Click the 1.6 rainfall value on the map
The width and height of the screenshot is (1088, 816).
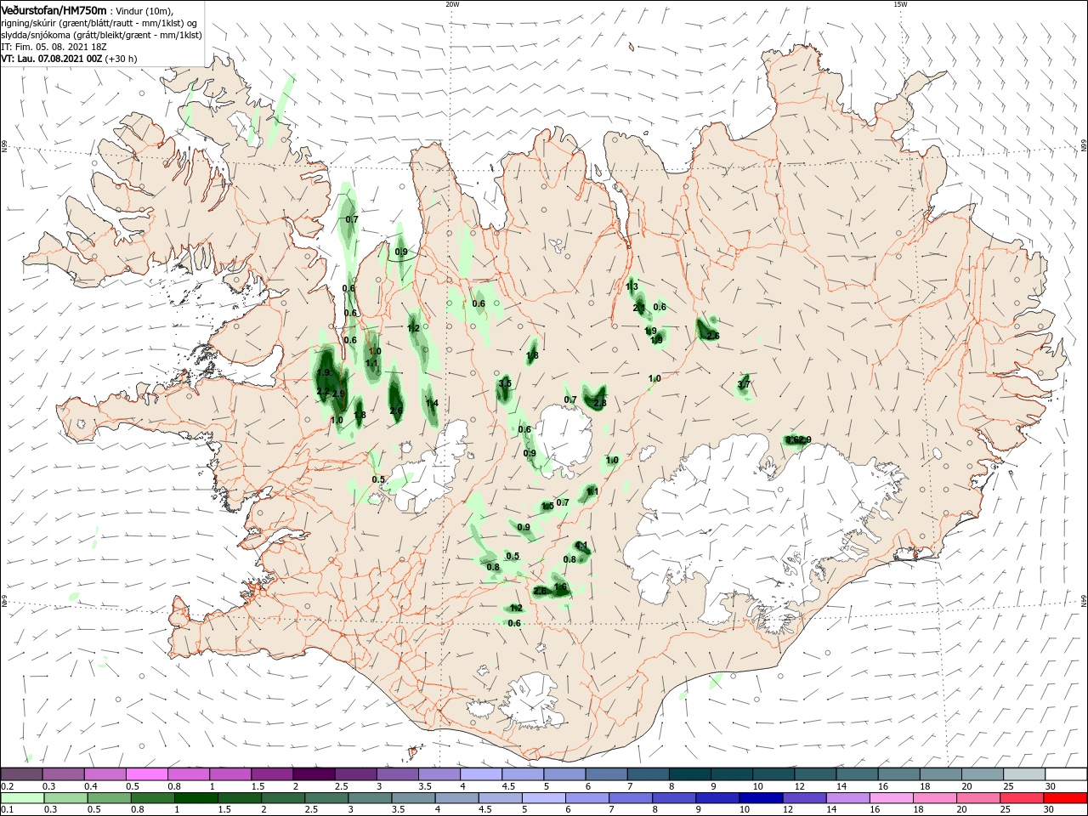pos(560,587)
